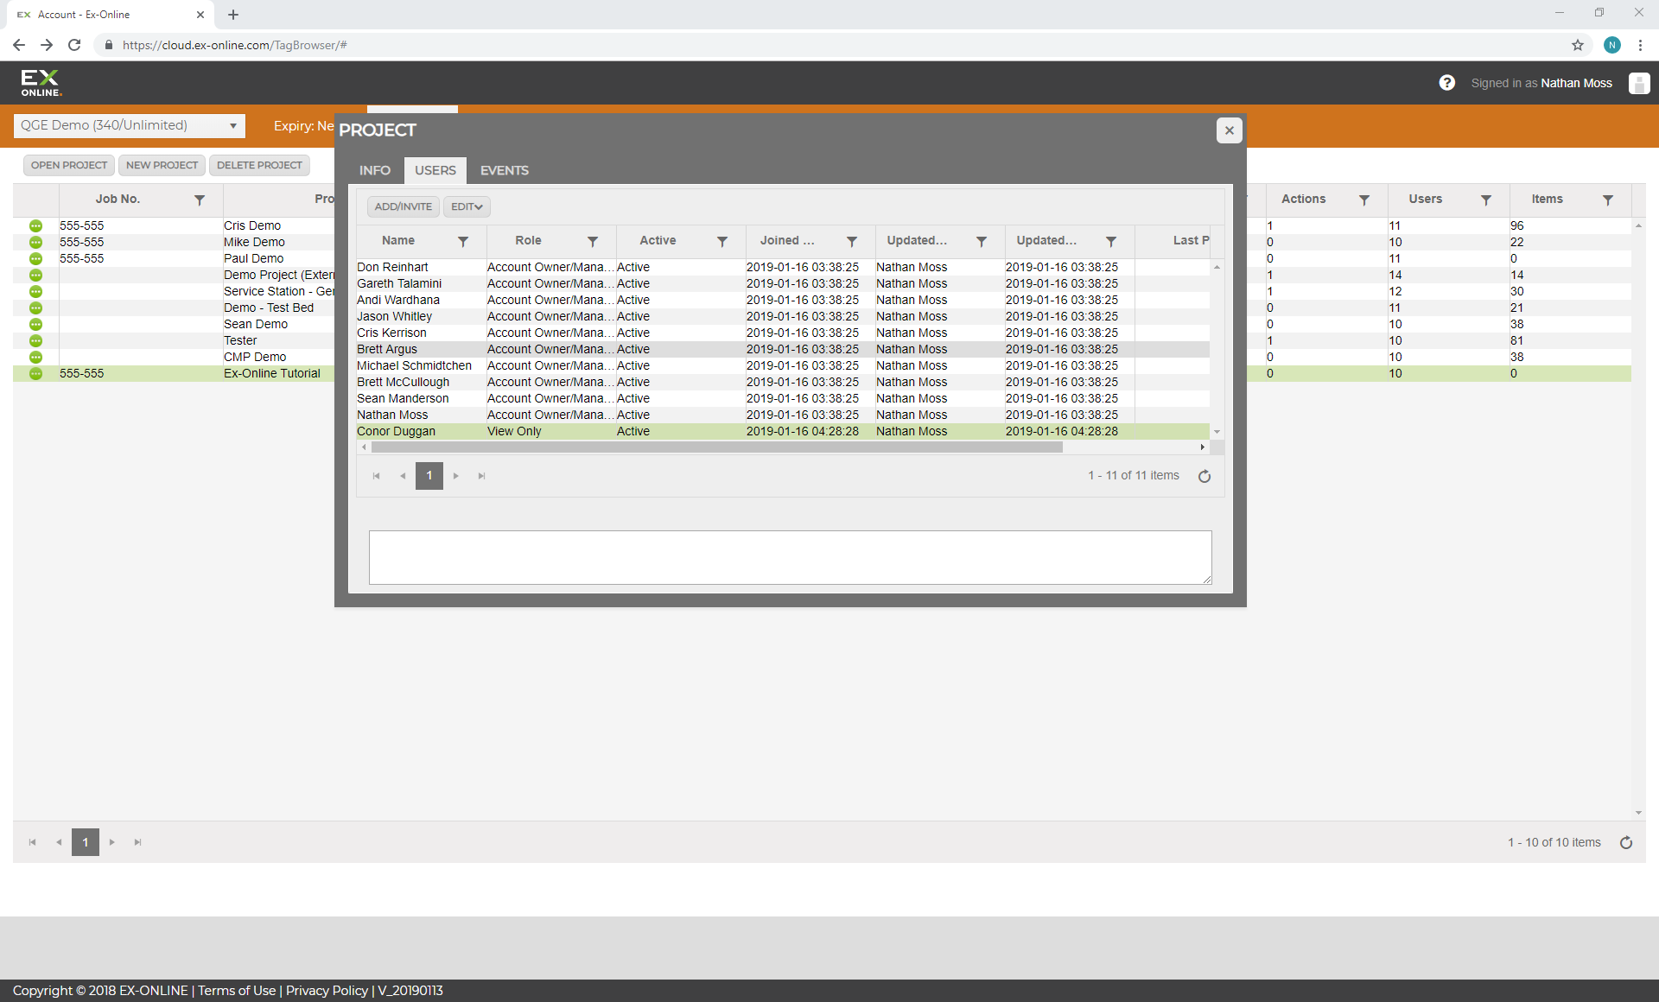Open the EVENTS tab

505,170
